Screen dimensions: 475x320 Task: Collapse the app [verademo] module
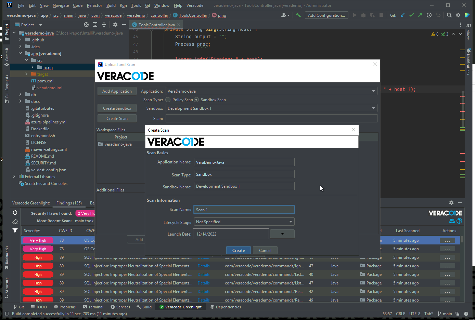point(20,54)
